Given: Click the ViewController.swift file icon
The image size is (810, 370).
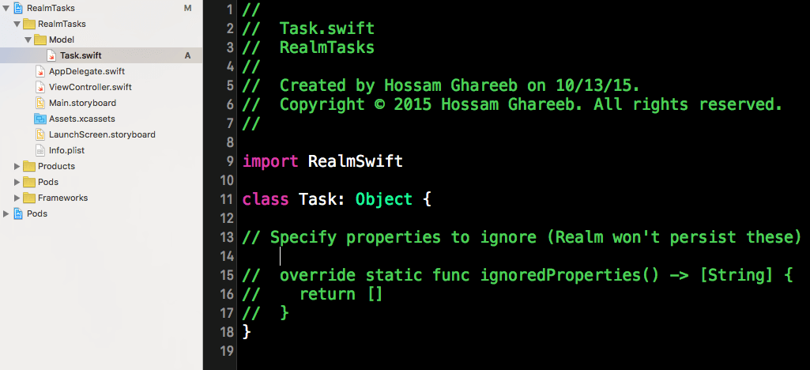Looking at the screenshot, I should pyautogui.click(x=40, y=87).
